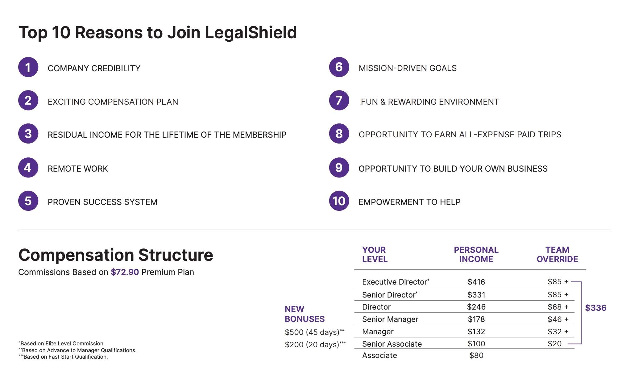Select the purple number 5 circle
The width and height of the screenshot is (634, 371).
point(28,201)
